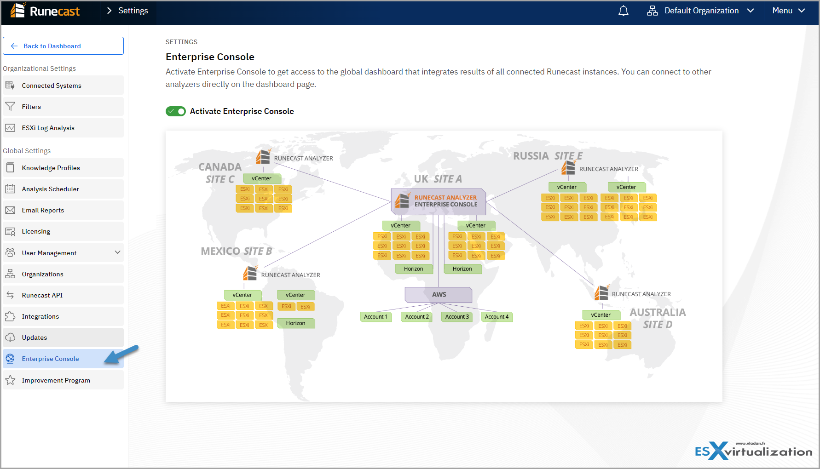Click the Improvement Program star icon
Image resolution: width=820 pixels, height=469 pixels.
point(10,380)
